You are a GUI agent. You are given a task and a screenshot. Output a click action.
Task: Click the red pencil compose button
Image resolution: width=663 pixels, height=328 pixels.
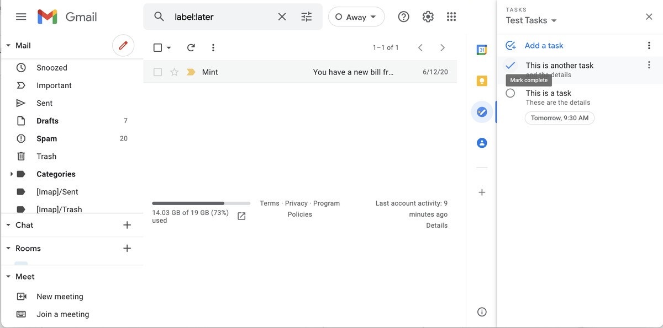pos(123,46)
